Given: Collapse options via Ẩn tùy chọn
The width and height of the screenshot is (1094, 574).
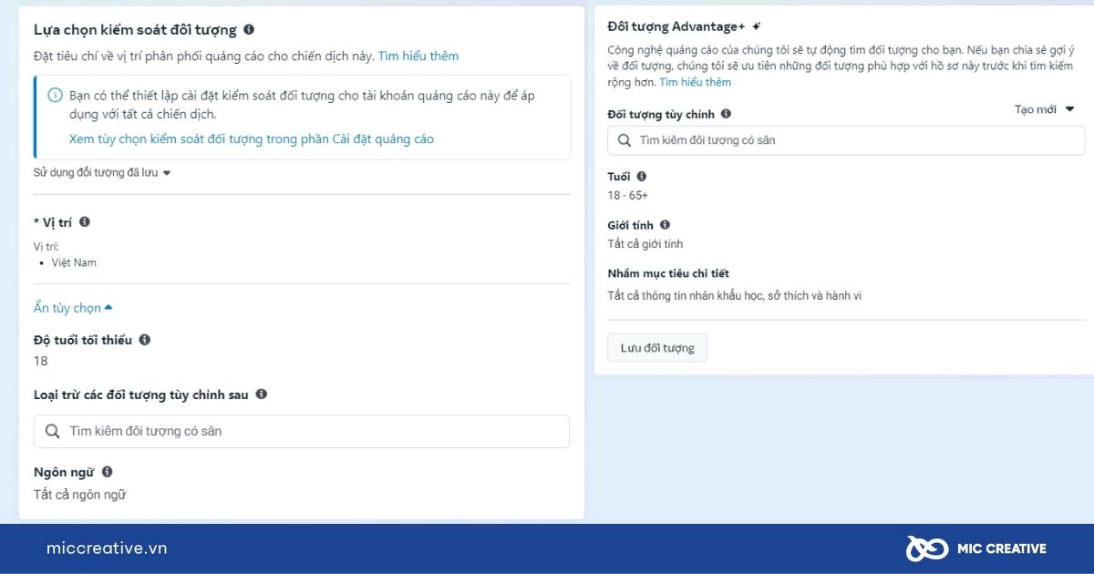Looking at the screenshot, I should click(x=73, y=308).
